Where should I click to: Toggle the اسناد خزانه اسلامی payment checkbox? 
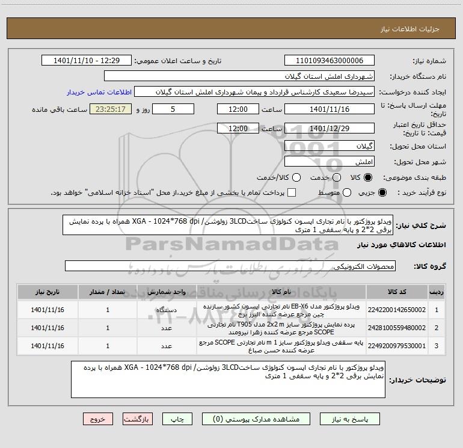click(292, 192)
